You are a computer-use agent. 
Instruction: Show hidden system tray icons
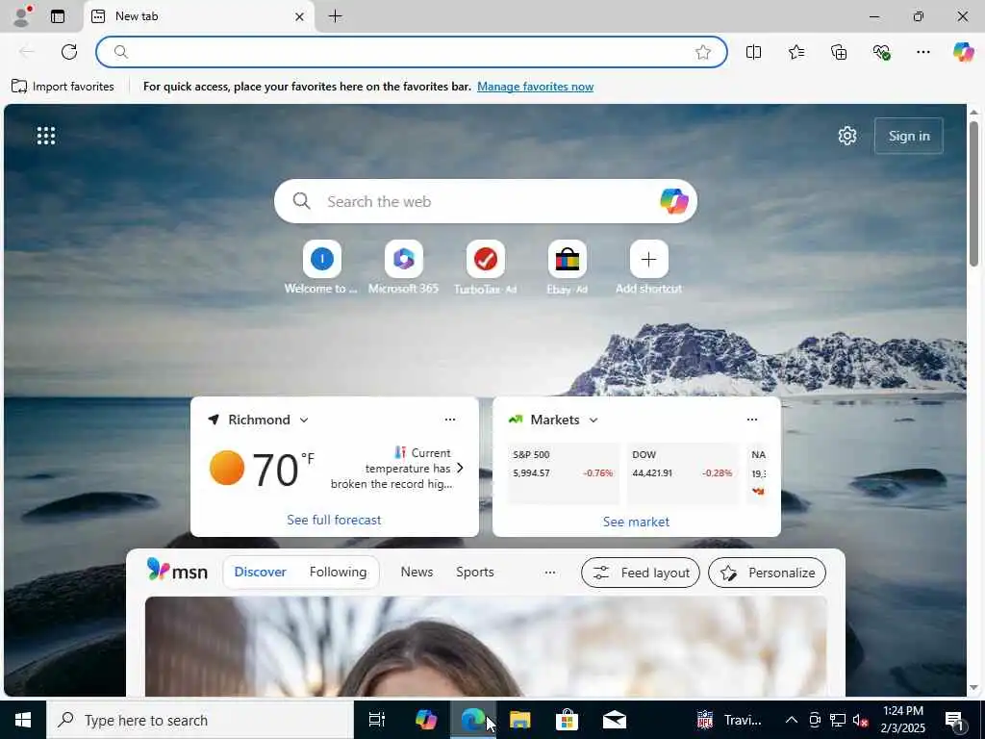[x=792, y=720]
